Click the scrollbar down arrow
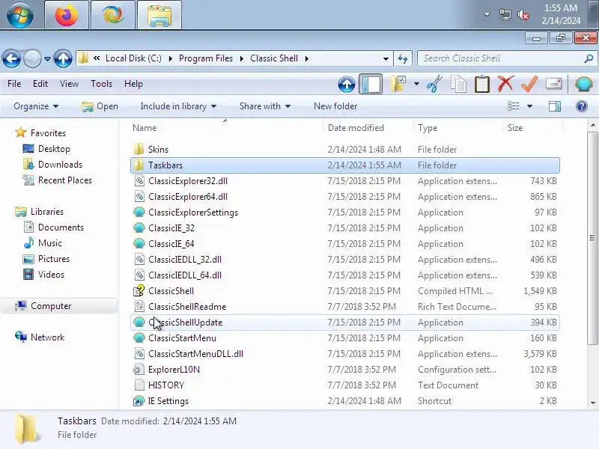Screen dimensions: 599x449 tap(593, 403)
